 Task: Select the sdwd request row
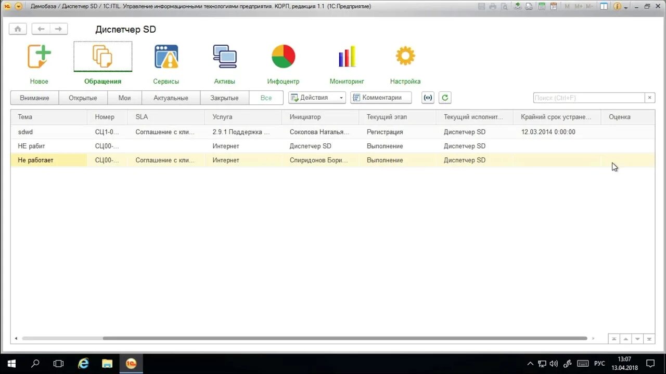[x=332, y=132]
